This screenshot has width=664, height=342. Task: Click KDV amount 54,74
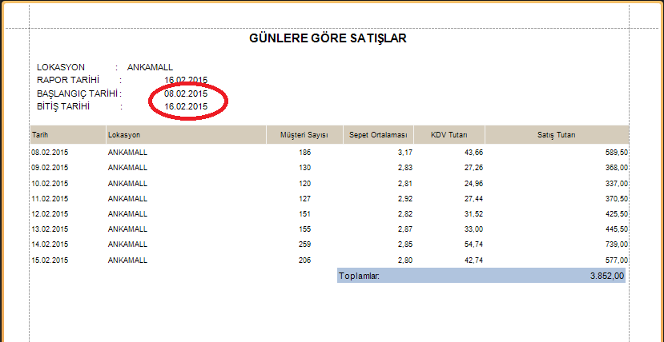pos(474,244)
